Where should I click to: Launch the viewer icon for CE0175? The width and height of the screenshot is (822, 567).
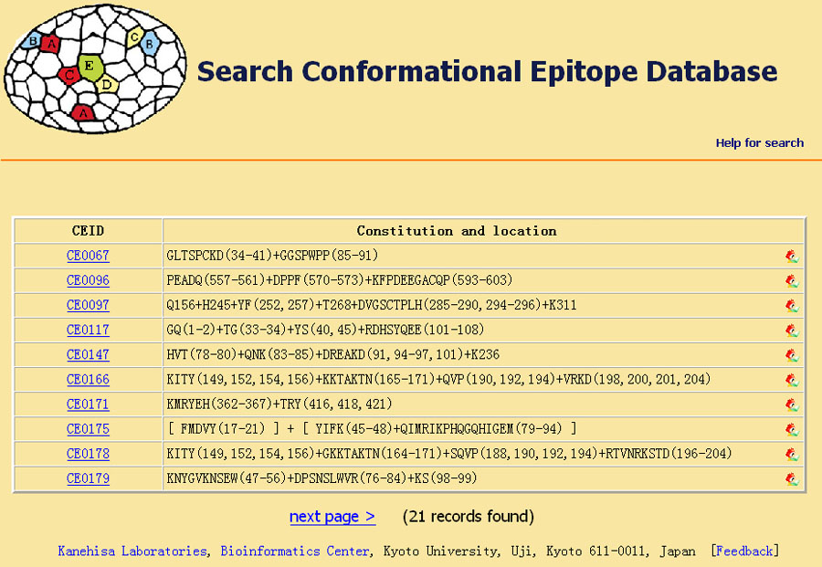[x=792, y=430]
